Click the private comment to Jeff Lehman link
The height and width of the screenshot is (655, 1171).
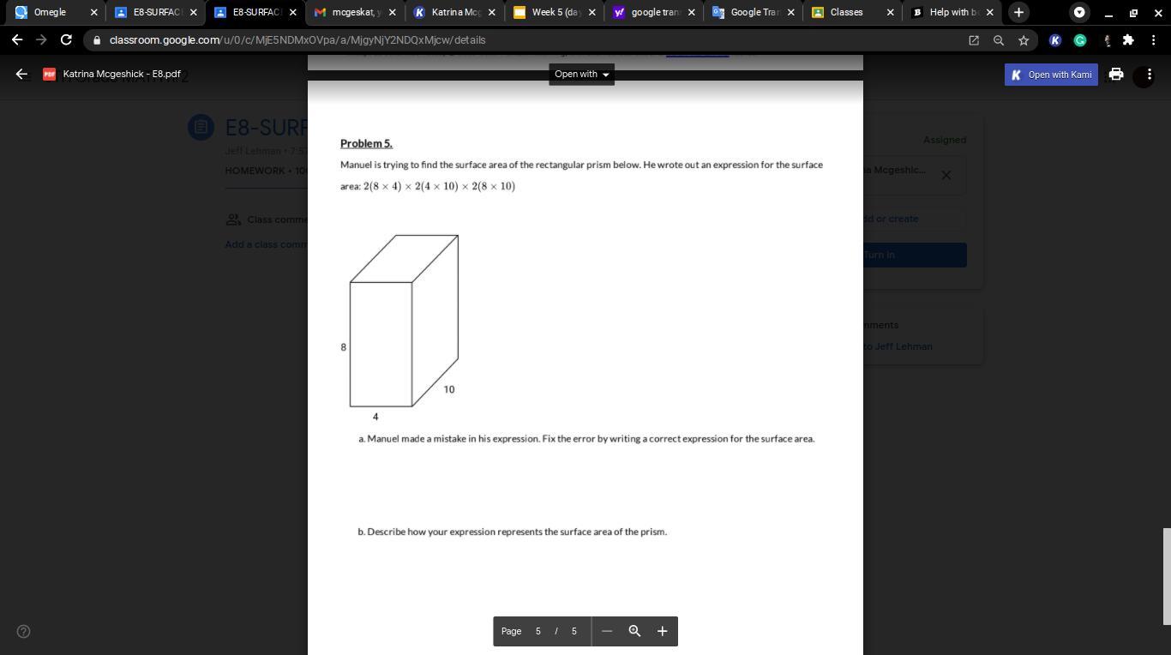click(898, 346)
